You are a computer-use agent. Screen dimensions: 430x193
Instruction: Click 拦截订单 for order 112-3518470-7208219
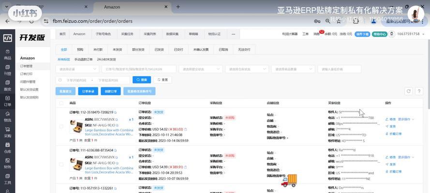coord(394,134)
